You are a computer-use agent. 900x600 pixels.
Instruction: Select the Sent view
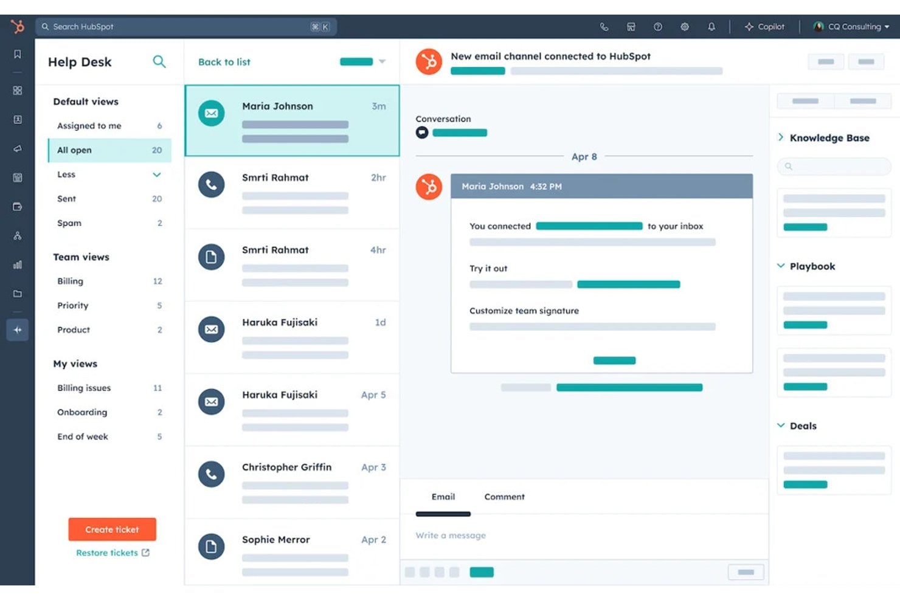109,199
